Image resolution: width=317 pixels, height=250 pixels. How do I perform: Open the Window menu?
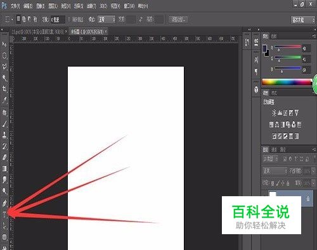tap(129, 6)
